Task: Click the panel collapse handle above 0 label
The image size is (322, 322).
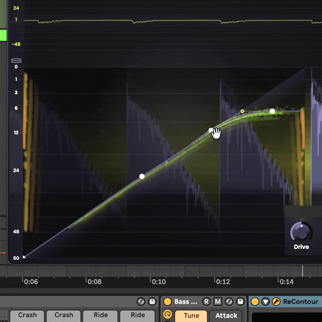Action: click(16, 61)
